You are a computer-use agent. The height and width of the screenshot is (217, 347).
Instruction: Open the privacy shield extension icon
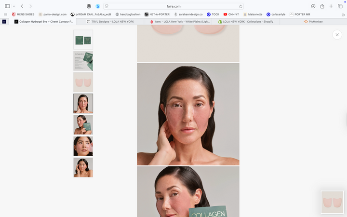[89, 6]
